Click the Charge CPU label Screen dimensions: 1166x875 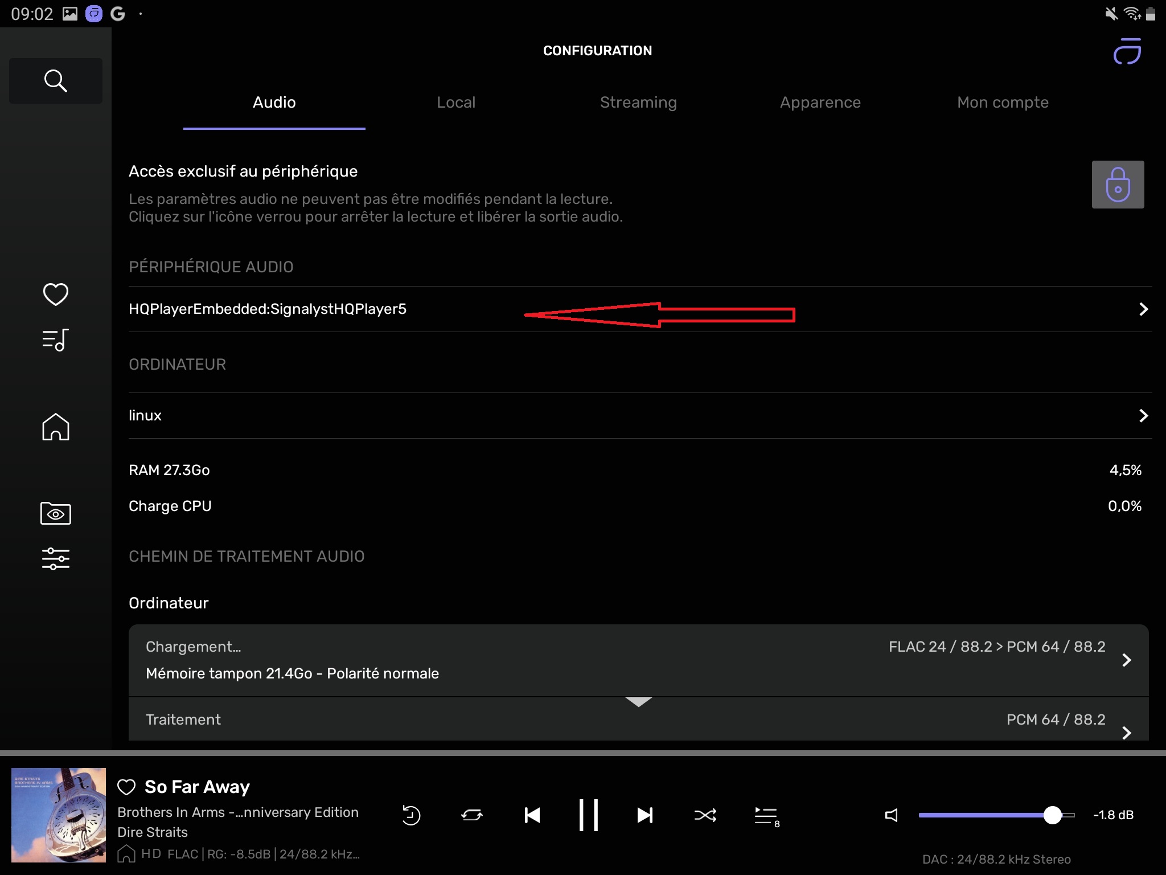pos(170,506)
